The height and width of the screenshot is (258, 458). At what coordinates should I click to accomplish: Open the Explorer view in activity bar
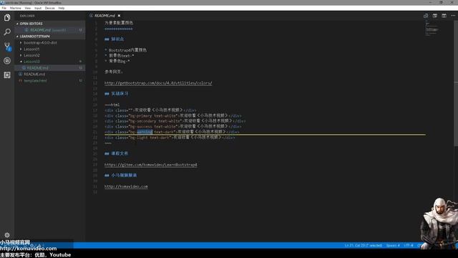pyautogui.click(x=7, y=17)
